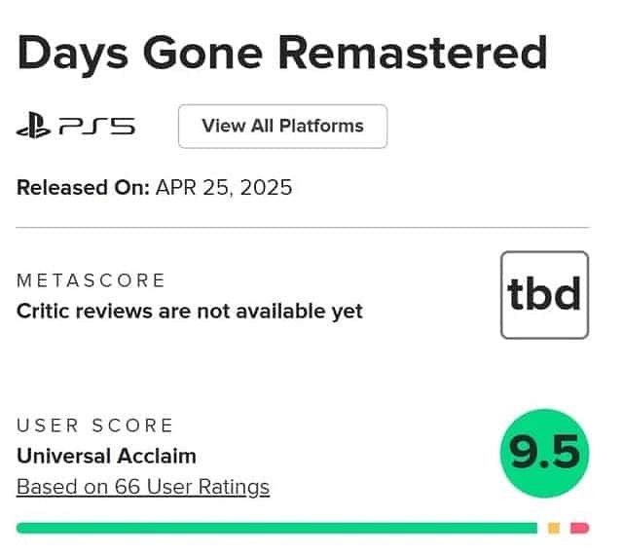Select the red negative ratings segment

click(579, 528)
